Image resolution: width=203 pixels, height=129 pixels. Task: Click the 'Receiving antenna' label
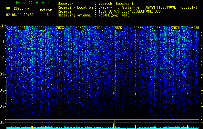[x=74, y=15]
